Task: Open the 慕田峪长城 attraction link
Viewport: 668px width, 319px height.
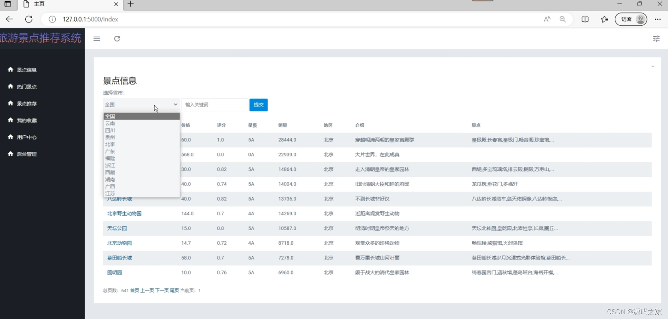Action: [119, 258]
